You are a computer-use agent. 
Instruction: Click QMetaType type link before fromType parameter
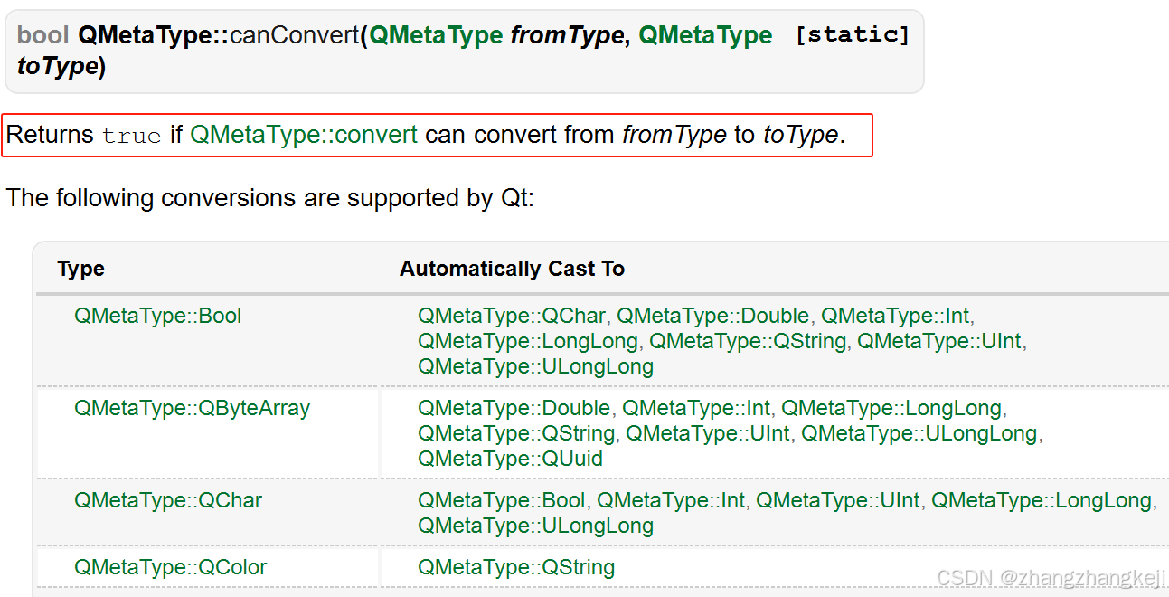pyautogui.click(x=436, y=35)
